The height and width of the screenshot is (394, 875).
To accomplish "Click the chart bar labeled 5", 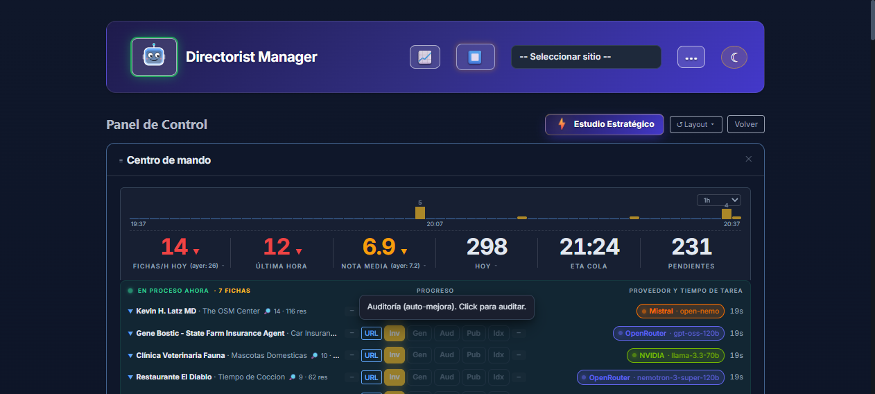I will pos(420,213).
